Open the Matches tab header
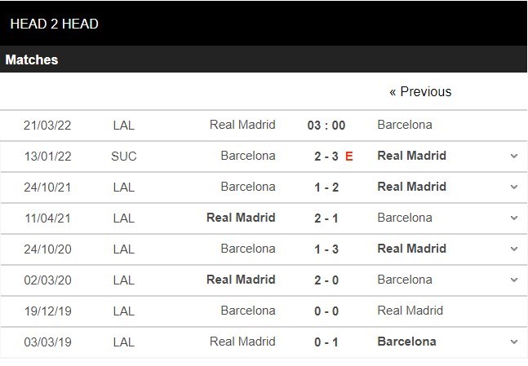 [x=32, y=60]
